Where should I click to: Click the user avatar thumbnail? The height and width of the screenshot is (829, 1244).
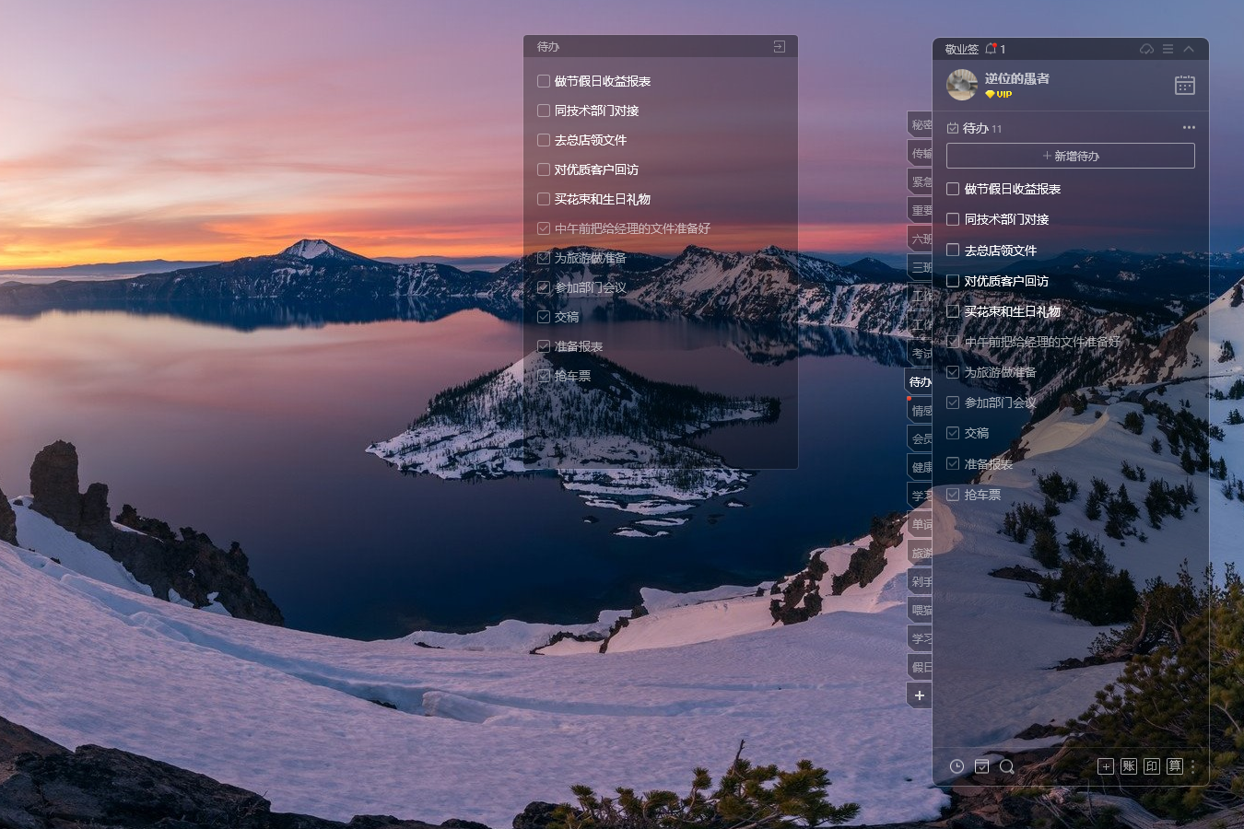pos(962,85)
